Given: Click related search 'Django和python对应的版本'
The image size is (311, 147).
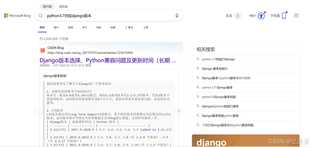Looking at the screenshot, I should coord(220,106).
